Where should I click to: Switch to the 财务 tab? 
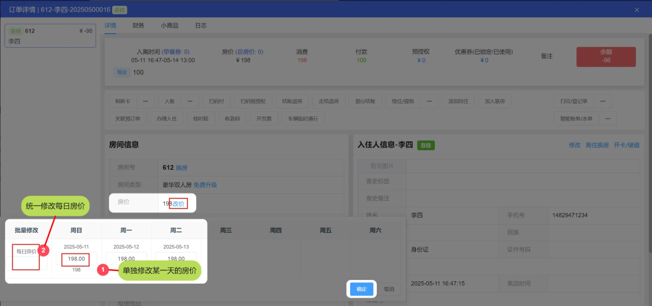point(138,25)
